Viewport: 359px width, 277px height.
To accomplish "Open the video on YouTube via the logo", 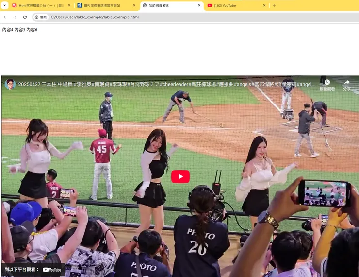I will click(52, 270).
